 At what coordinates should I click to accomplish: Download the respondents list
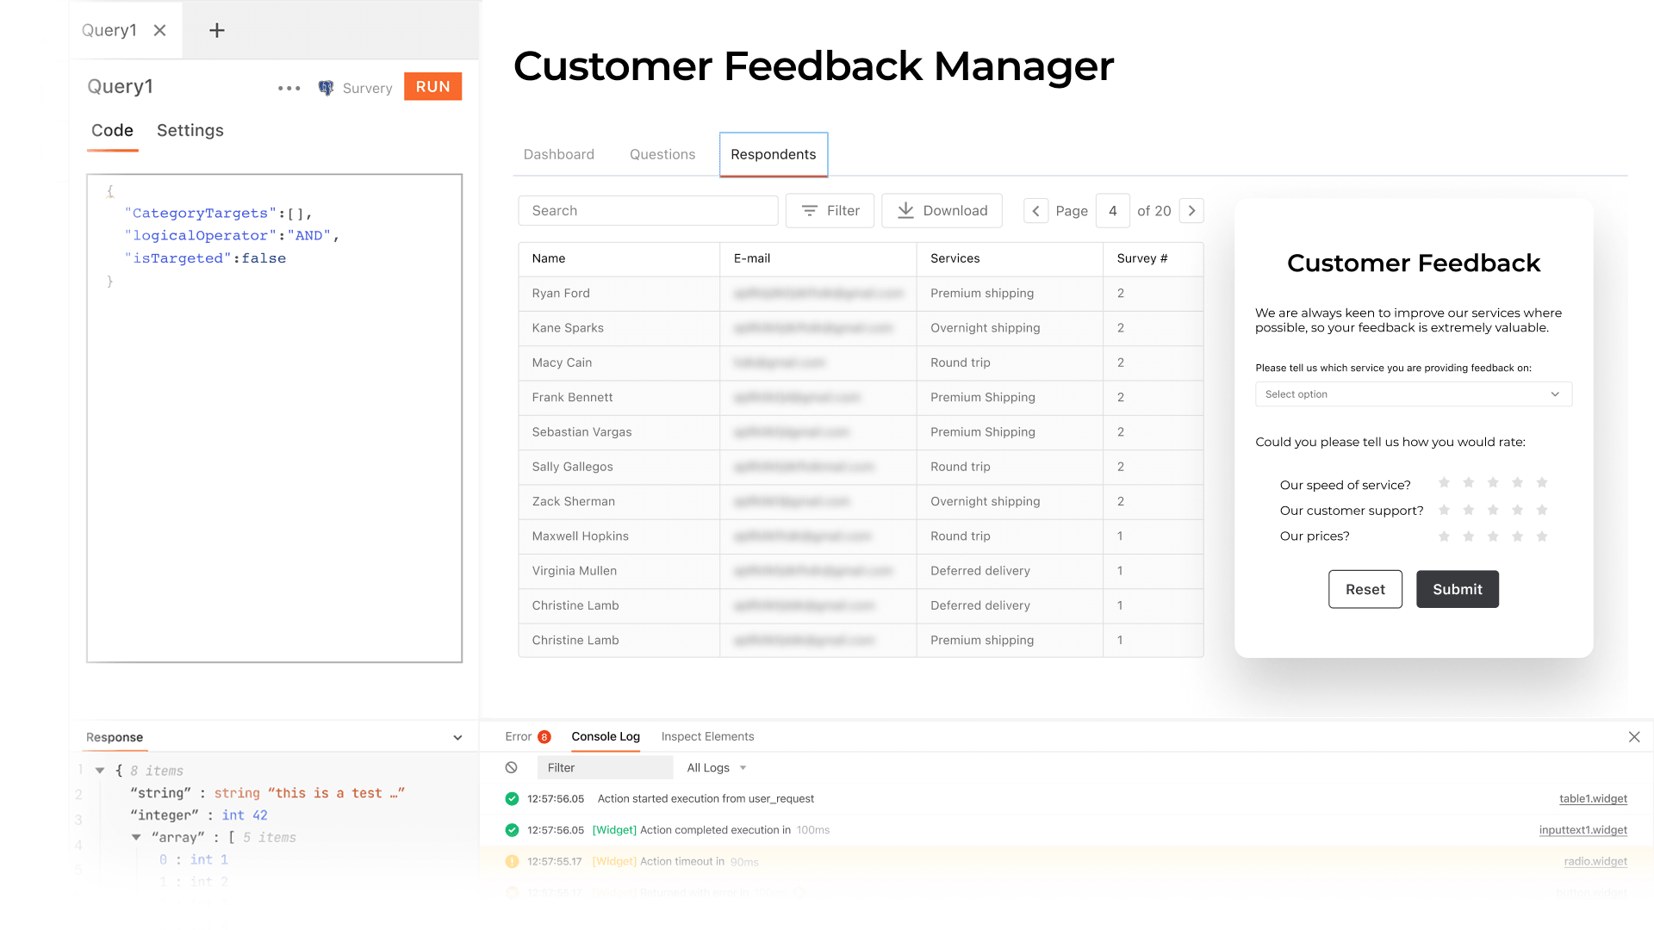[x=942, y=210]
